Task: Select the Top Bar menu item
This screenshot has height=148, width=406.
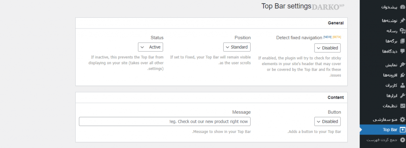Action: pyautogui.click(x=383, y=130)
